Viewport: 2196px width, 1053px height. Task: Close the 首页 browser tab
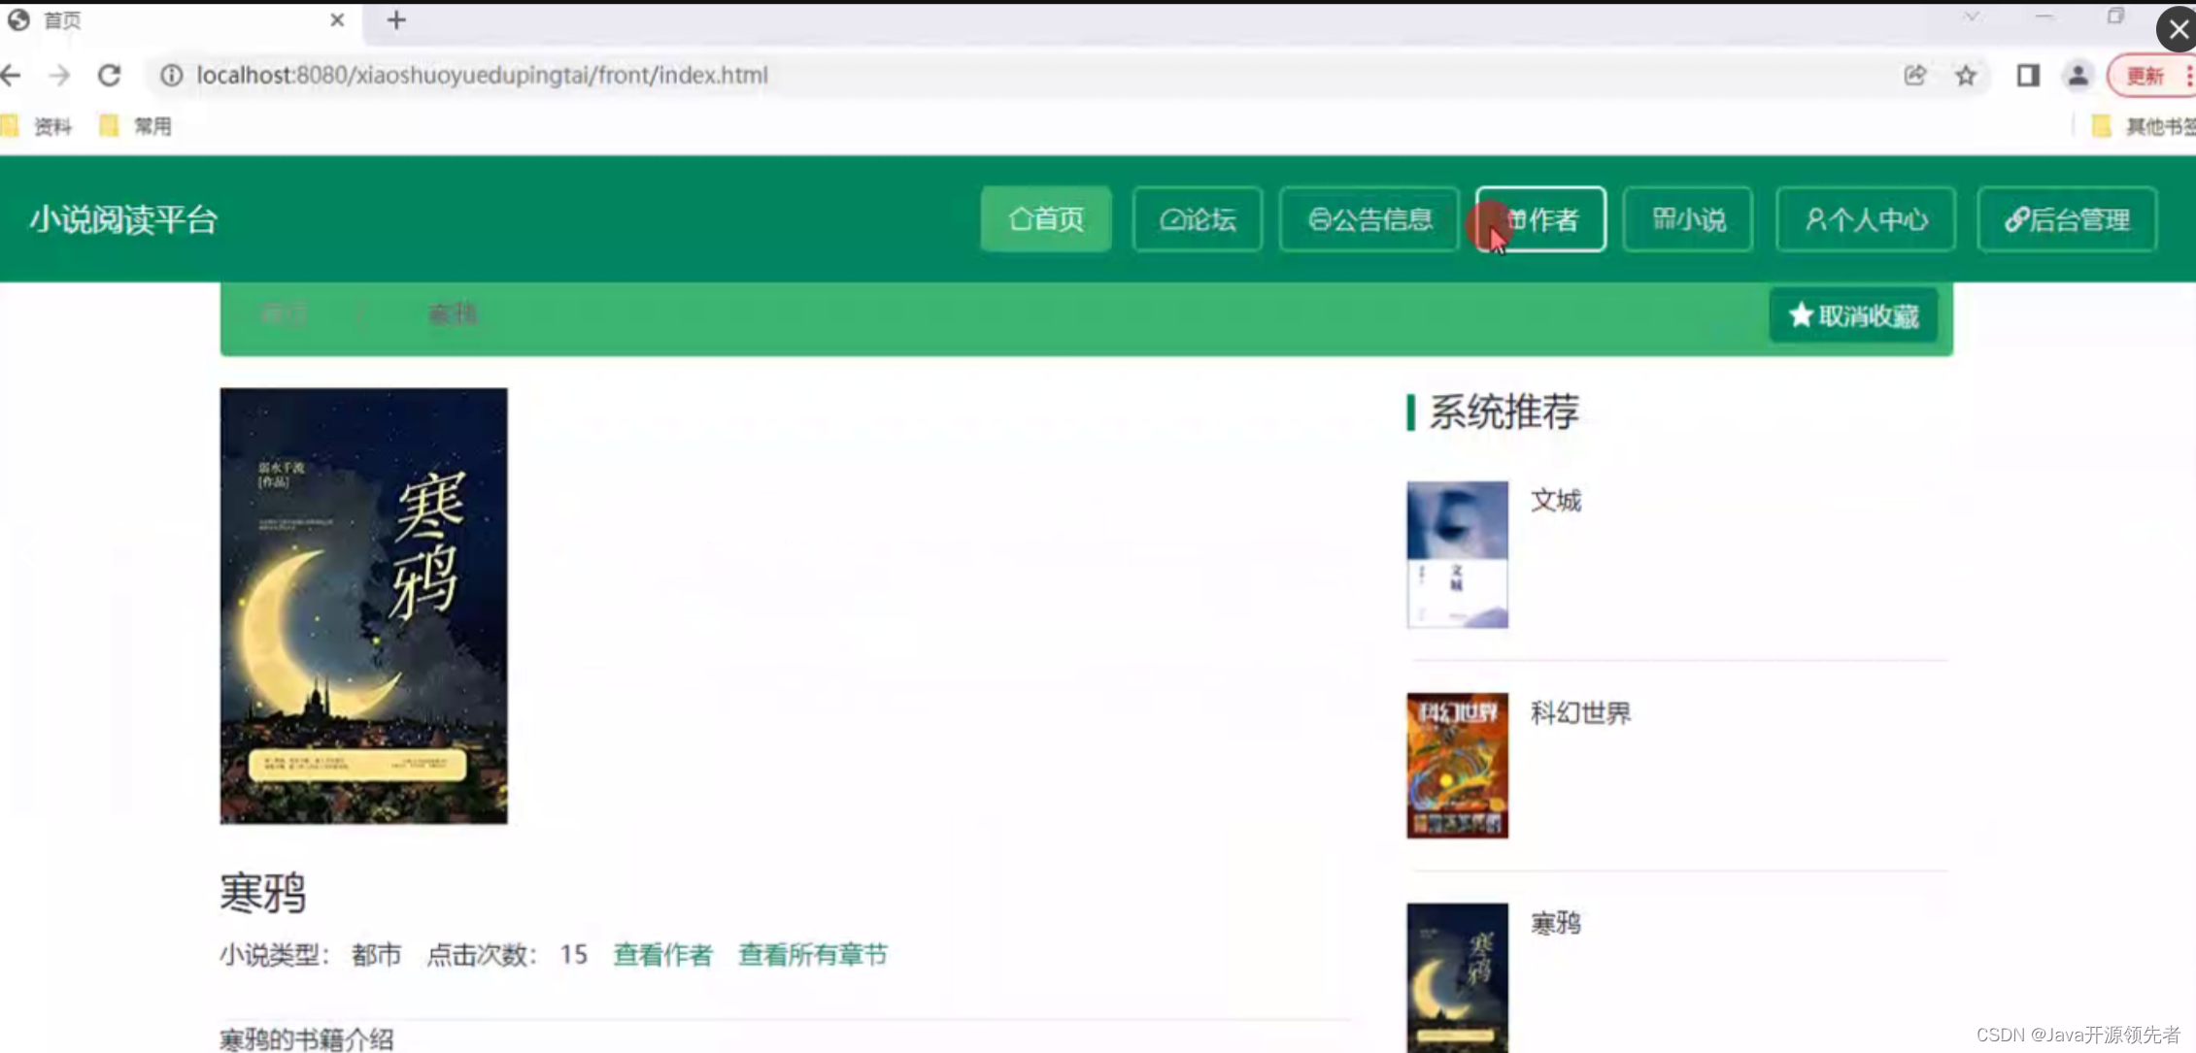(337, 20)
